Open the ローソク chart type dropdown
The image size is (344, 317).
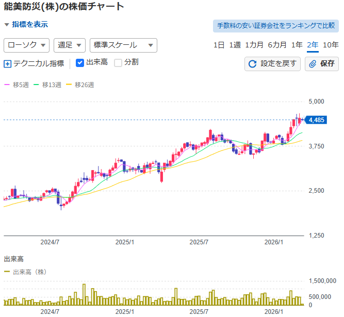pos(26,45)
